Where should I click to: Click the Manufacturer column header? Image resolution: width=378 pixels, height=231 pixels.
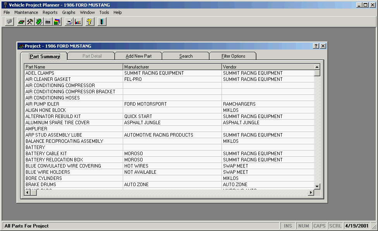172,67
